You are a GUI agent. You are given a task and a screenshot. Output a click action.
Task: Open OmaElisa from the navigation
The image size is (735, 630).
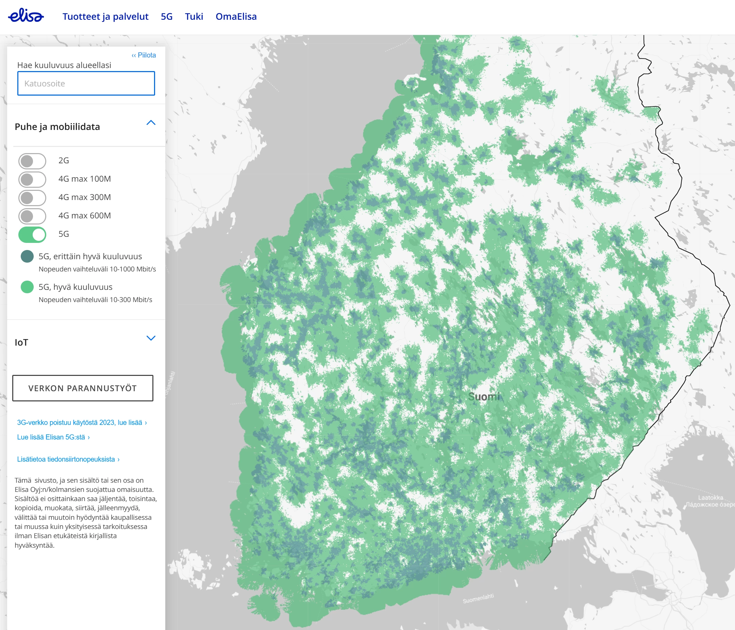[x=236, y=17]
